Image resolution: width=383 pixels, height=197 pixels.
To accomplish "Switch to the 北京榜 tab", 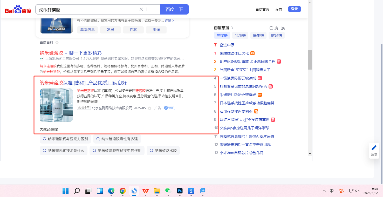I will coord(240,35).
